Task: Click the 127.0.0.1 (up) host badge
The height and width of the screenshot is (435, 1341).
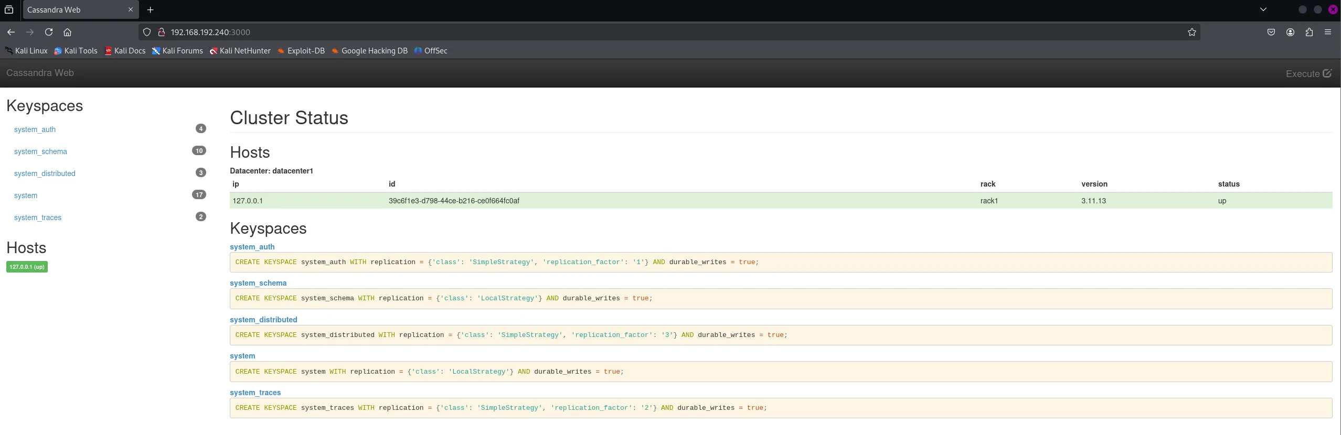Action: click(27, 267)
